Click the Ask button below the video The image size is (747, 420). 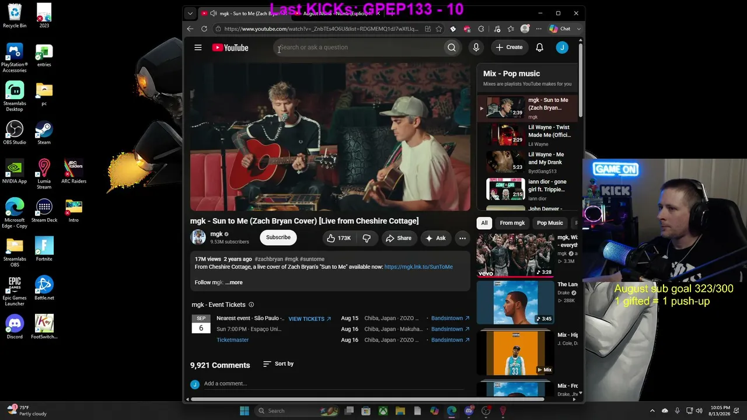(435, 238)
